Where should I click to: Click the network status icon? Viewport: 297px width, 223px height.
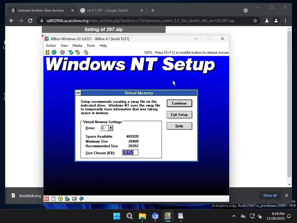(x=67, y=199)
